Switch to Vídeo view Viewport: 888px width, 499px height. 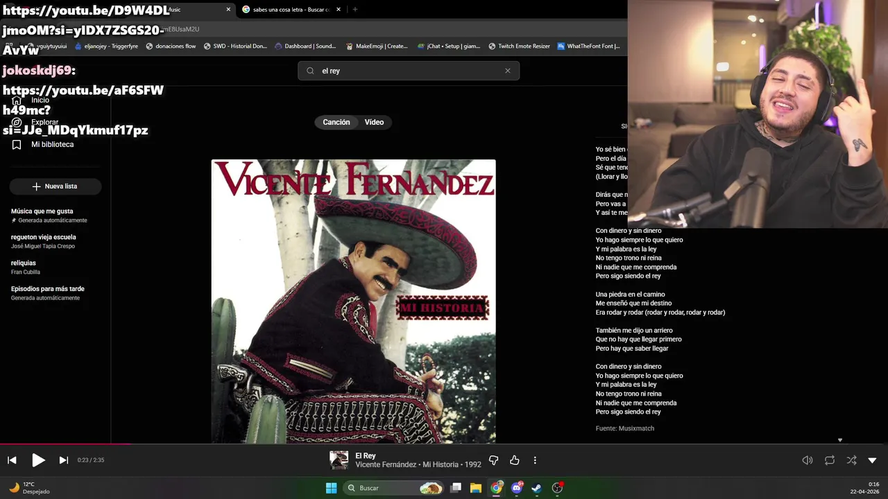[x=374, y=122]
